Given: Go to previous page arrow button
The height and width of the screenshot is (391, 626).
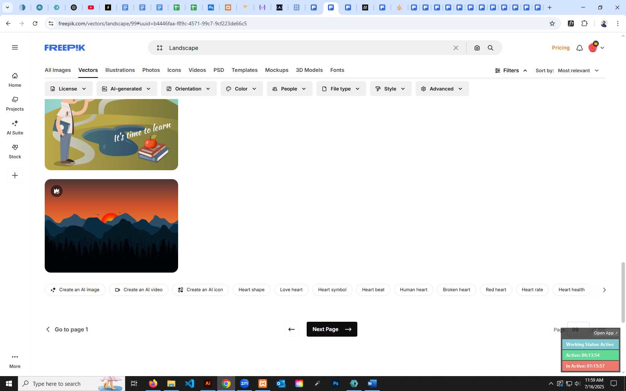Looking at the screenshot, I should coord(292,329).
